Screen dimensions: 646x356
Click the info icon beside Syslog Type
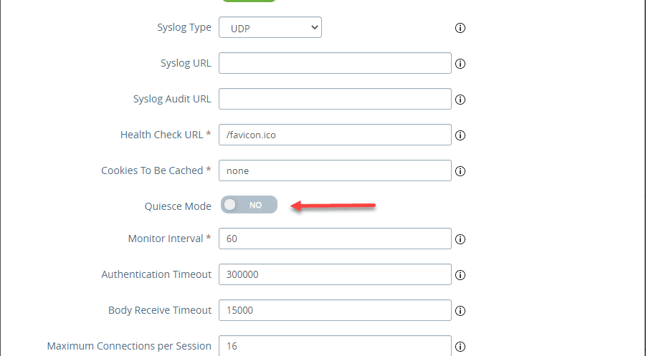pyautogui.click(x=460, y=28)
